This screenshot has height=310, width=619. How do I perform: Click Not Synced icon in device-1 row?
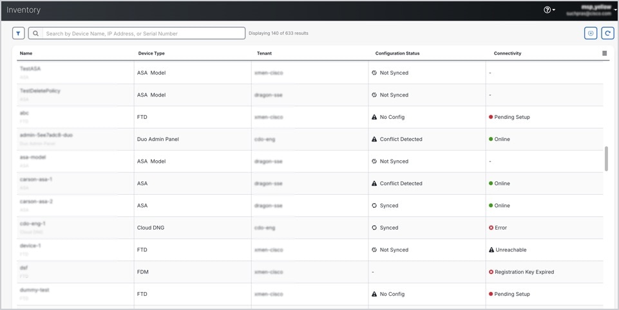click(374, 250)
